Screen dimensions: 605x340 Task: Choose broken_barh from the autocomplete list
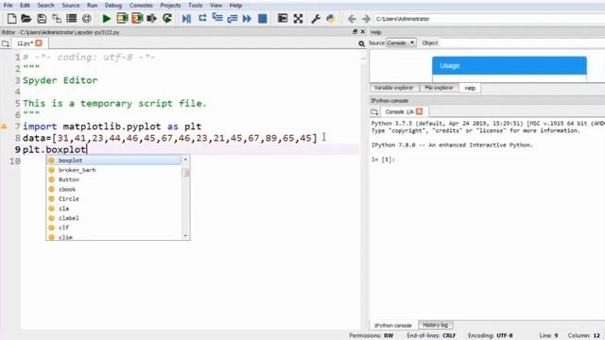click(x=113, y=170)
